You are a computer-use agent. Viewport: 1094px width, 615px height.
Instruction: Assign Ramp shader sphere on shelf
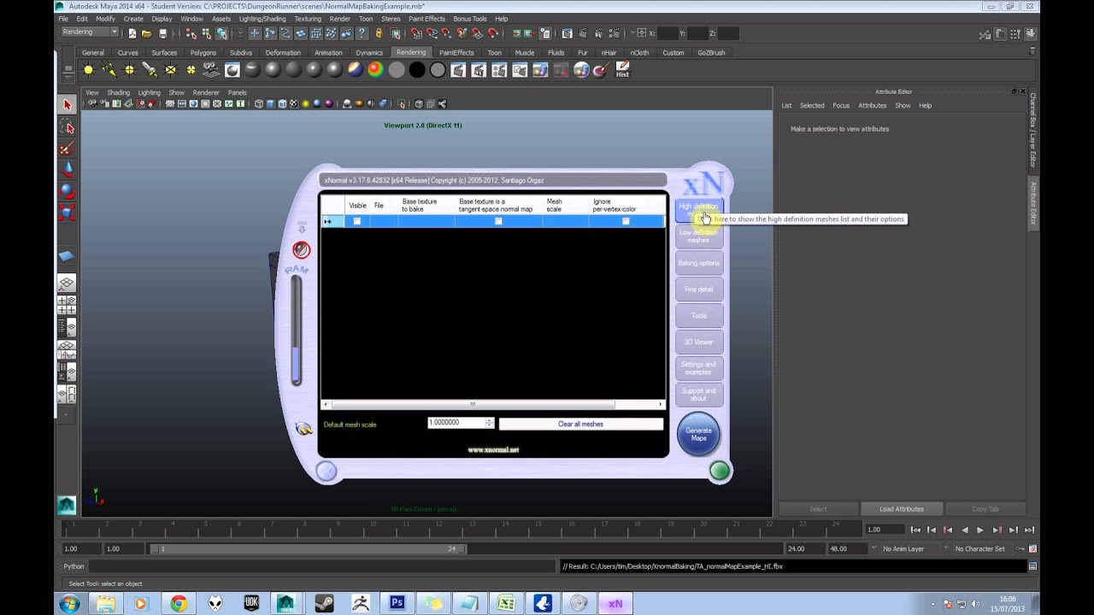tap(375, 70)
